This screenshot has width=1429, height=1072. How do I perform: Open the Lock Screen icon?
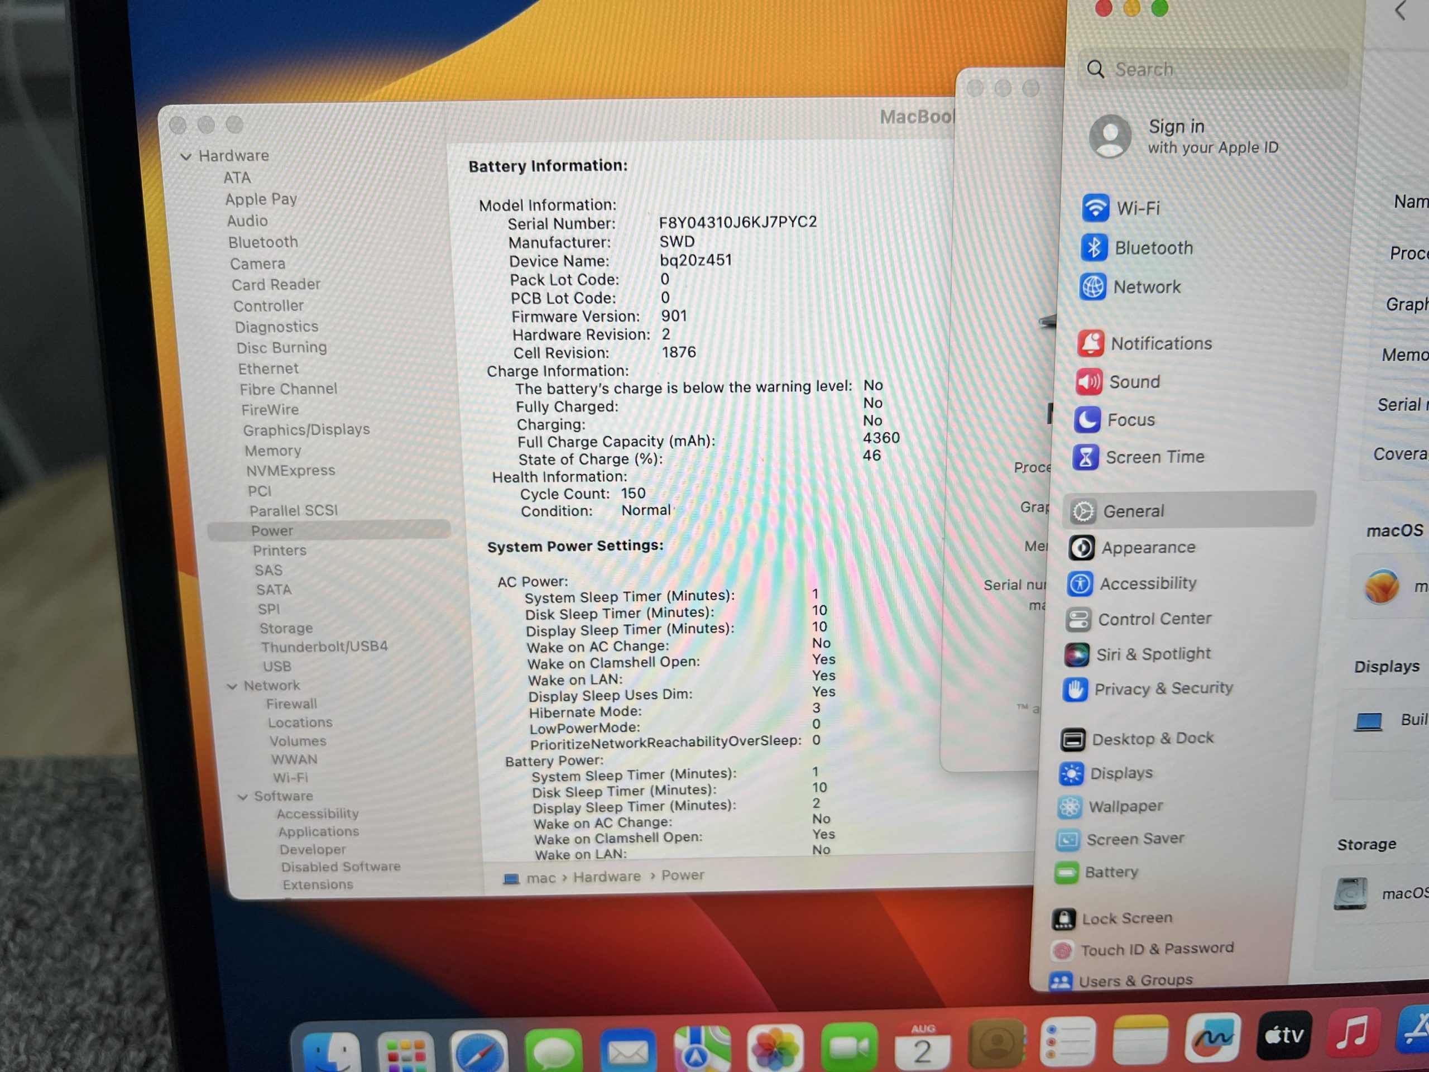click(x=1064, y=919)
